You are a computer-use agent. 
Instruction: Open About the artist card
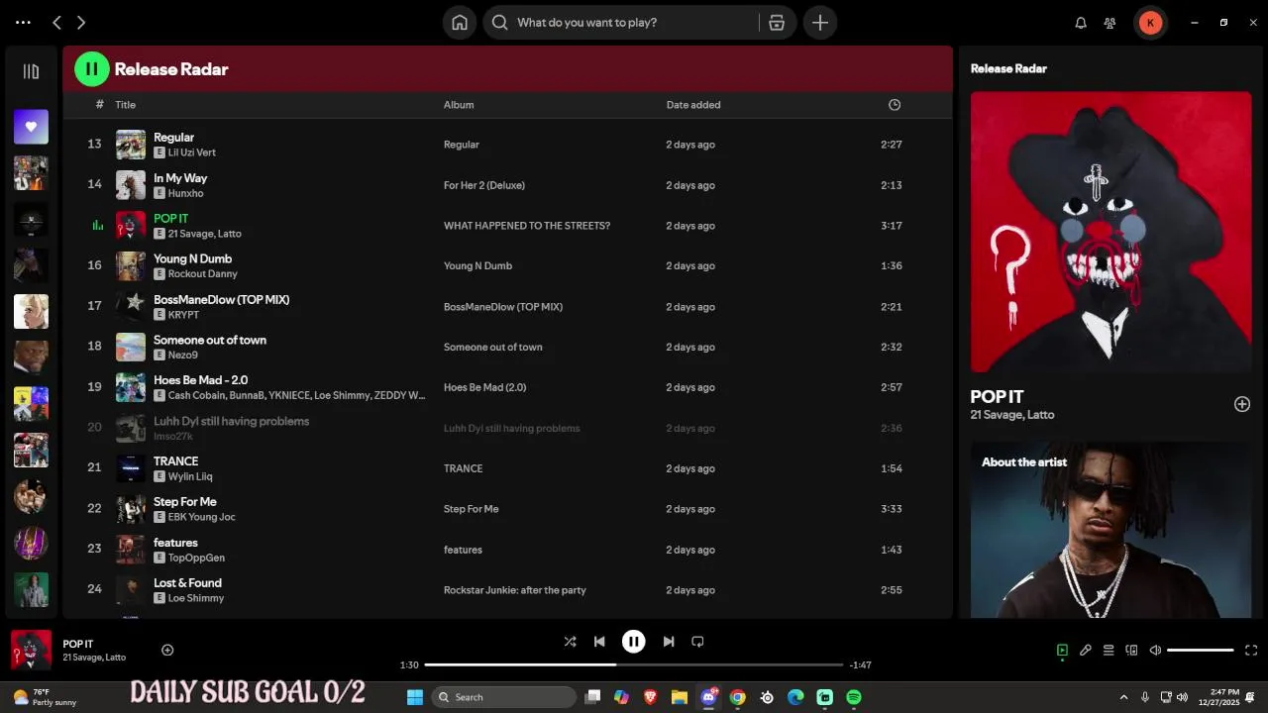click(x=1111, y=530)
